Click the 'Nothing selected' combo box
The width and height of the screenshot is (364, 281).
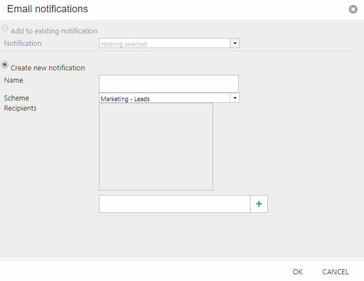[164, 44]
